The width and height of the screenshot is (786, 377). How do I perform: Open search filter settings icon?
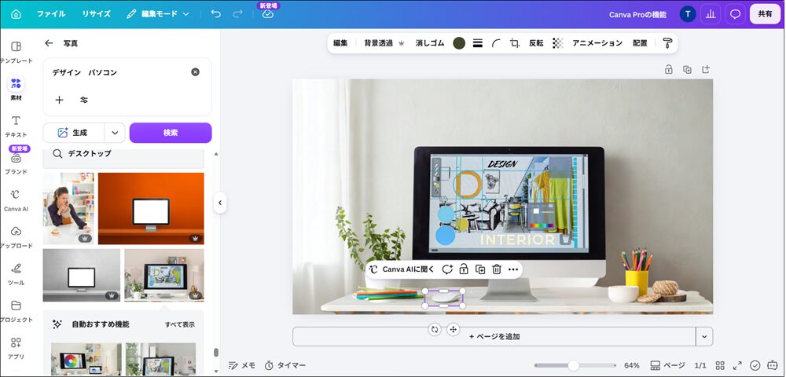(84, 100)
